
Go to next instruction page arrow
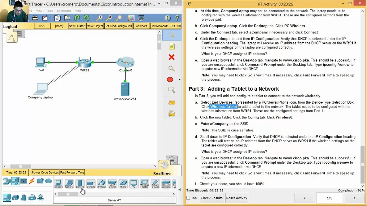pyautogui.click(x=354, y=198)
